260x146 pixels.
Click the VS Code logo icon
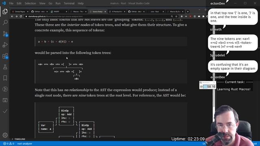click(4, 3)
